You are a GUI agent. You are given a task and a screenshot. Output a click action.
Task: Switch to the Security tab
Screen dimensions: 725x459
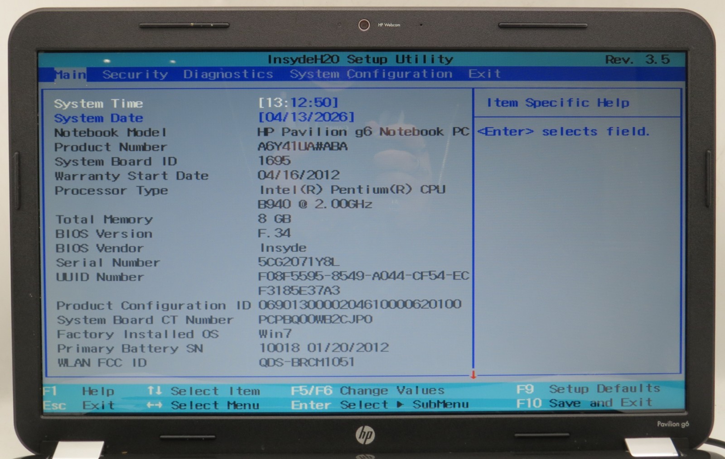pos(135,74)
